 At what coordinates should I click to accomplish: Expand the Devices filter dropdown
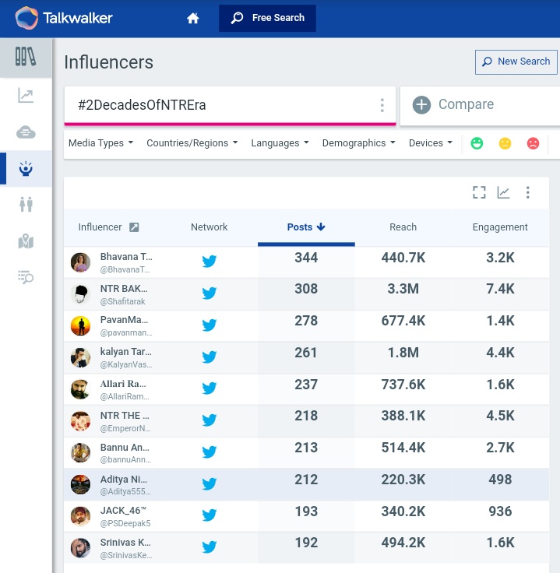[431, 143]
